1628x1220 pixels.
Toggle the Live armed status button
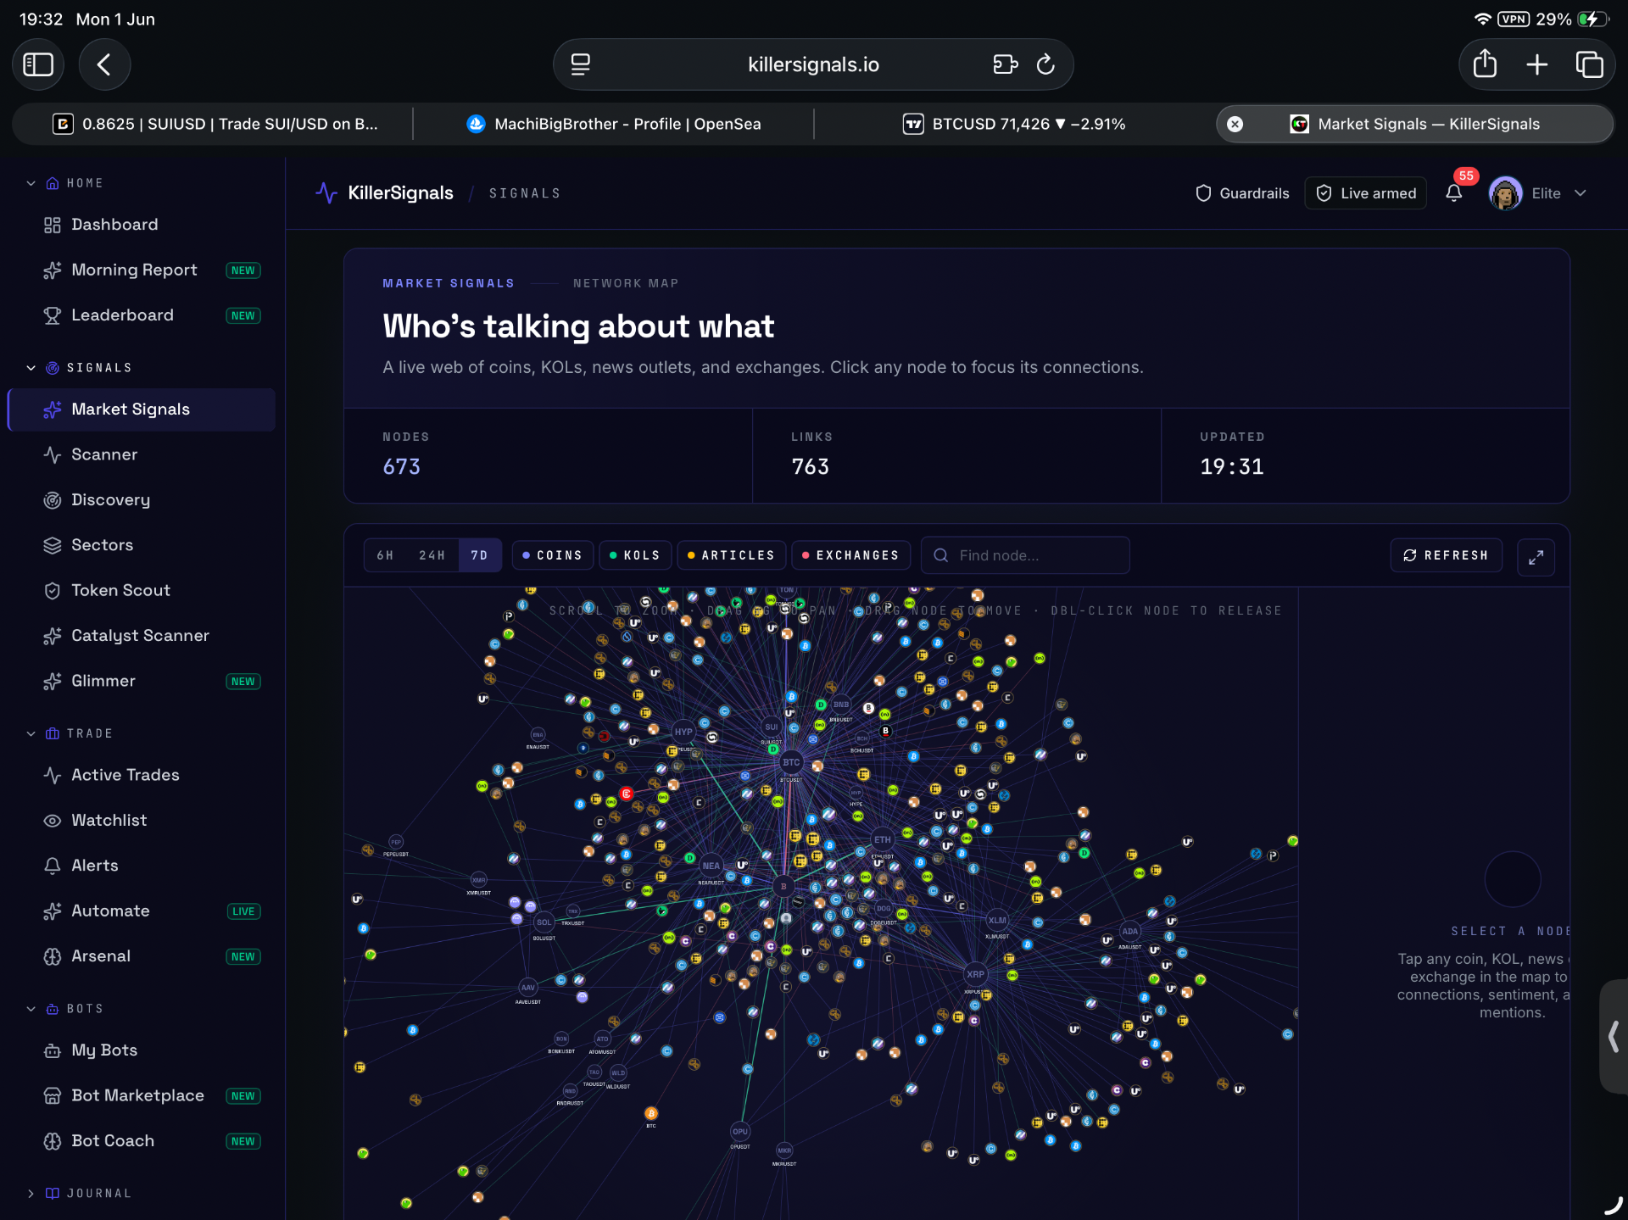1365,193
